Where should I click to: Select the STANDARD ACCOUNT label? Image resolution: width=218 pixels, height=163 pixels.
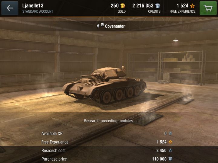(38, 11)
